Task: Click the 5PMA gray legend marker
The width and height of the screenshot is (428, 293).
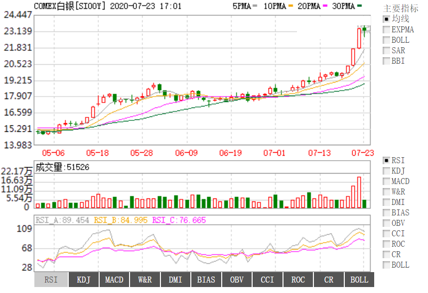Action: pyautogui.click(x=255, y=6)
